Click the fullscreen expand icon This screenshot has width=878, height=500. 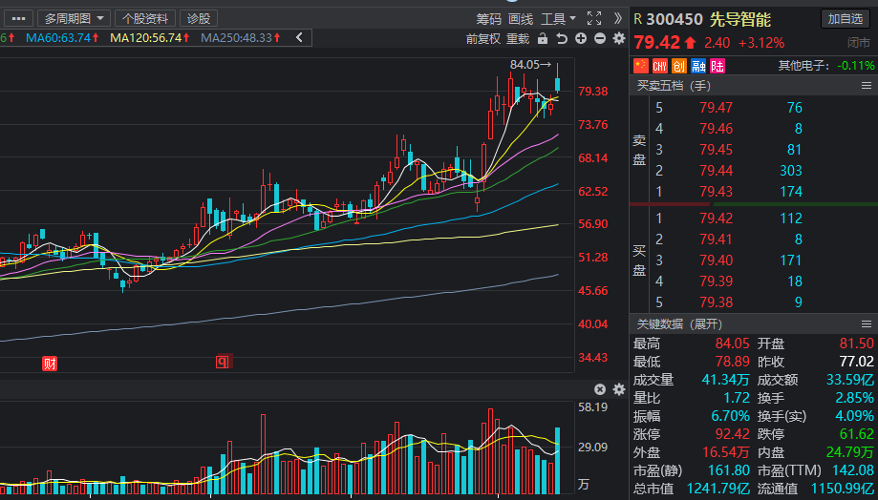coord(594,18)
